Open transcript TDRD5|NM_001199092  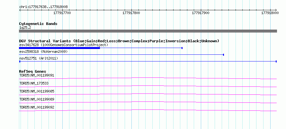(x=37, y=107)
